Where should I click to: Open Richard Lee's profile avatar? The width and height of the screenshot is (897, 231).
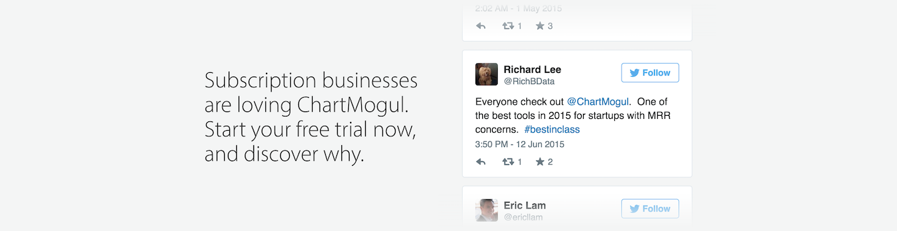coord(486,74)
